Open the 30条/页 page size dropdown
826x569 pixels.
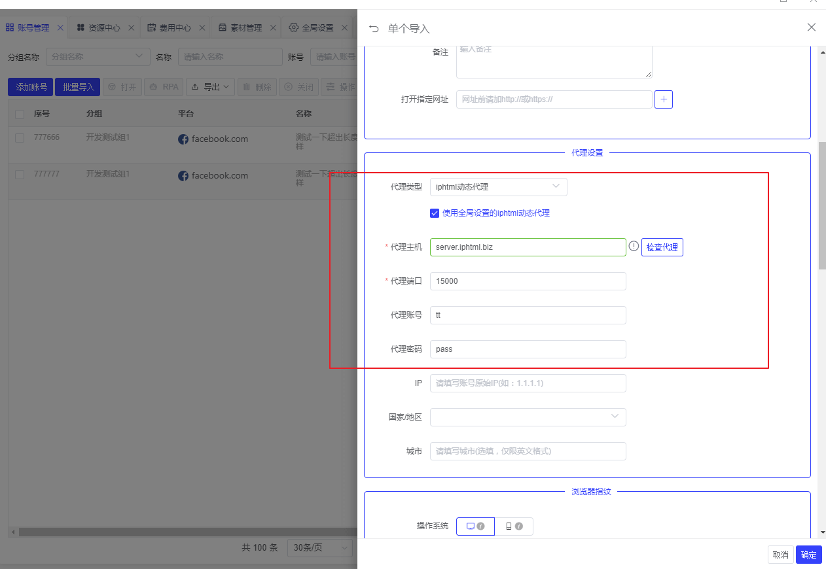point(319,547)
